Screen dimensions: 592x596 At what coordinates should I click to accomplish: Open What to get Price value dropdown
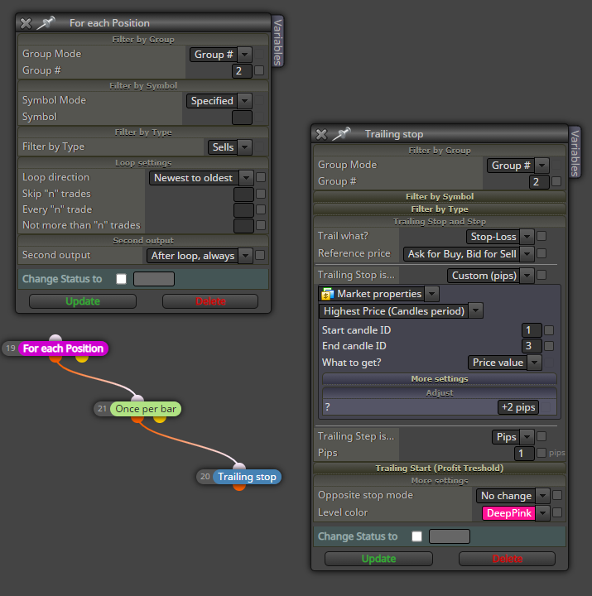pyautogui.click(x=534, y=363)
